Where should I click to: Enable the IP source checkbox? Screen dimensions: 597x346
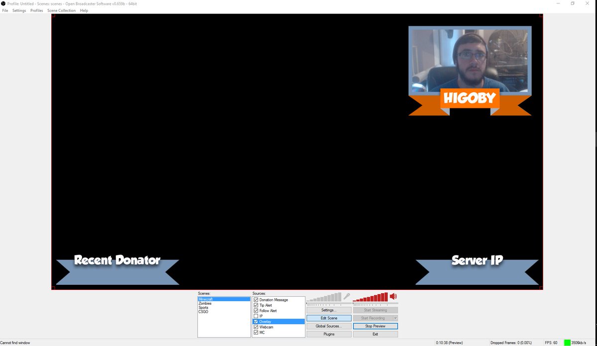click(x=256, y=316)
